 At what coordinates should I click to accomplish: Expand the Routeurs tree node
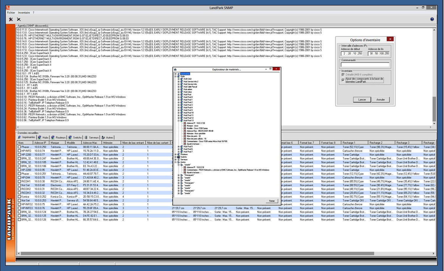(x=175, y=154)
